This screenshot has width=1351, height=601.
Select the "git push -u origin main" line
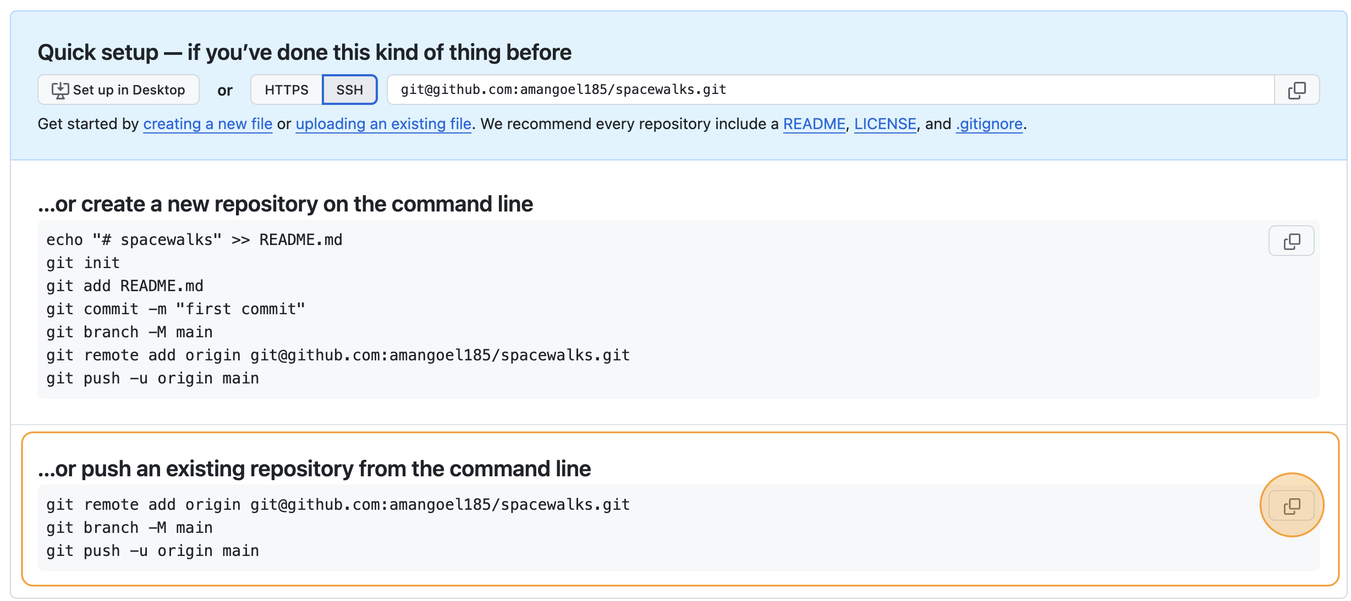152,377
